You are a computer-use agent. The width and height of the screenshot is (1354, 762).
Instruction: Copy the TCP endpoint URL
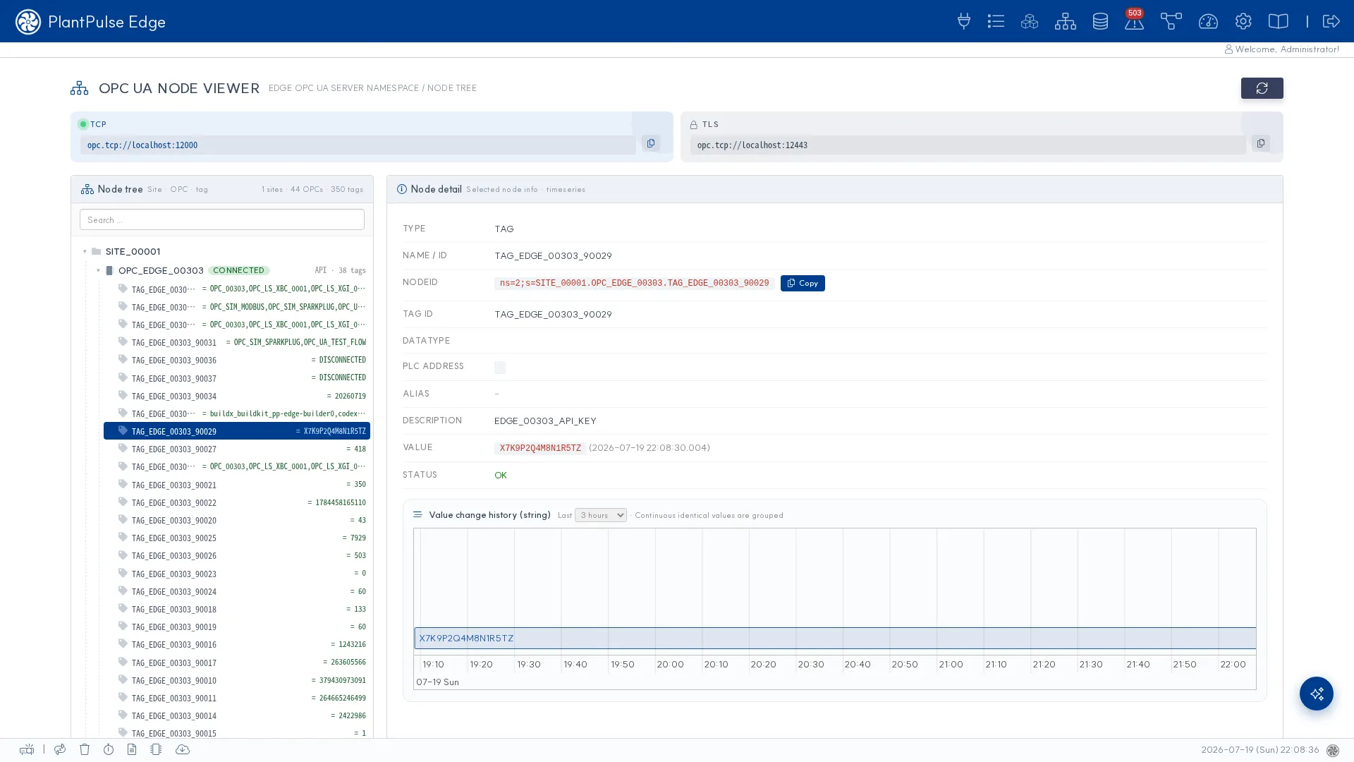coord(650,143)
